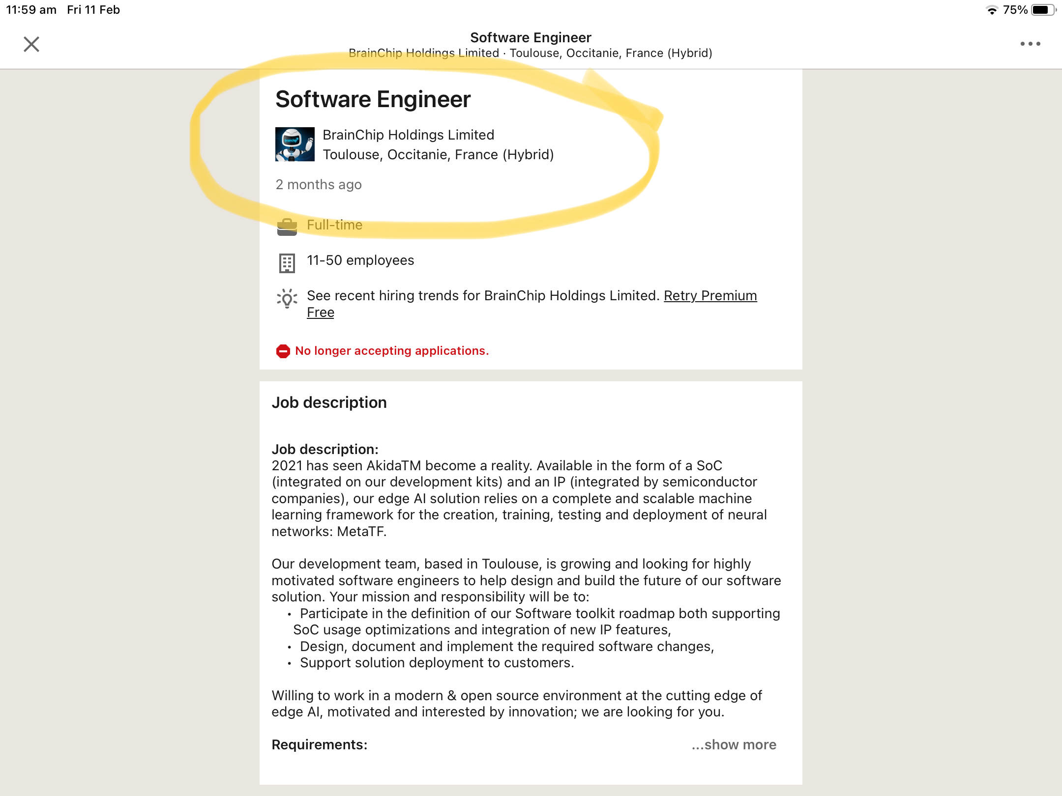
Task: Tap the 2 months ago posting date
Action: (319, 184)
